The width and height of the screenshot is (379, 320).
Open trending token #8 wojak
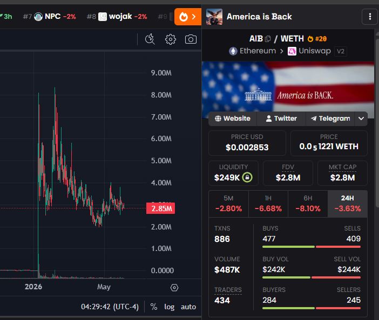pyautogui.click(x=117, y=17)
